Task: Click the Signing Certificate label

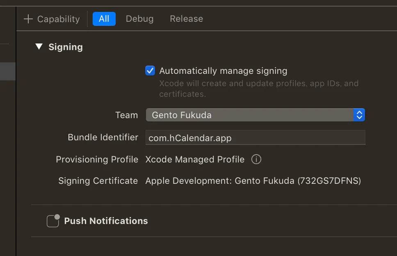Action: coord(98,181)
